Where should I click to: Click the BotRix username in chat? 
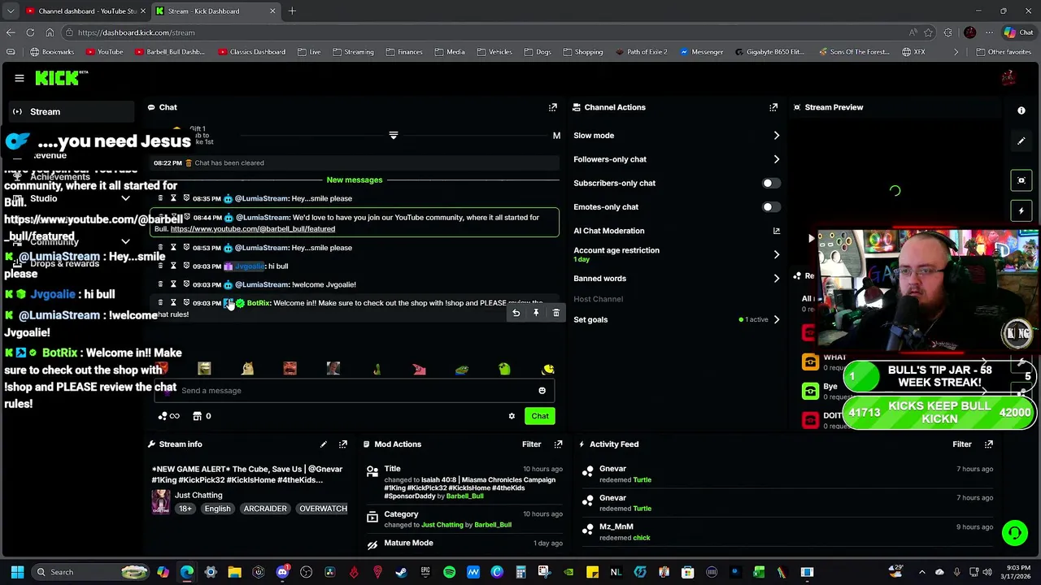pyautogui.click(x=259, y=303)
